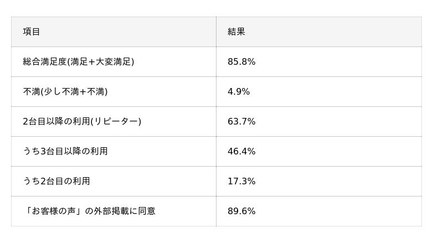Click the 17.3% result value
This screenshot has height=243, width=443.
click(241, 181)
